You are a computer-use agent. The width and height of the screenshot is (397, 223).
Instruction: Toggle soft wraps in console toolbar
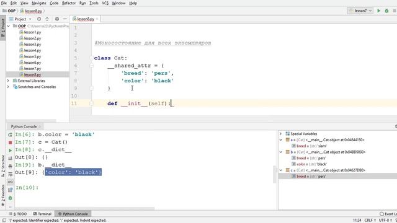click(10, 174)
